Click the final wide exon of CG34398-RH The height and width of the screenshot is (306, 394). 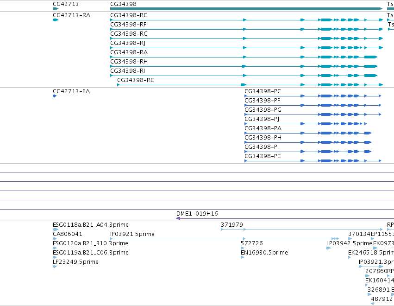pos(371,66)
